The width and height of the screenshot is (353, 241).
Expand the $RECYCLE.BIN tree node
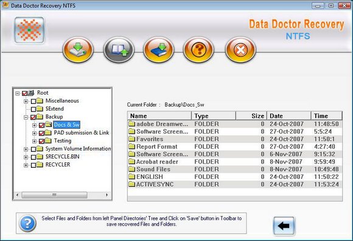click(26, 157)
